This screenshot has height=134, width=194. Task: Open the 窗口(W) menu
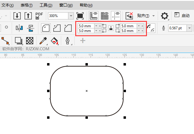click(x=66, y=5)
